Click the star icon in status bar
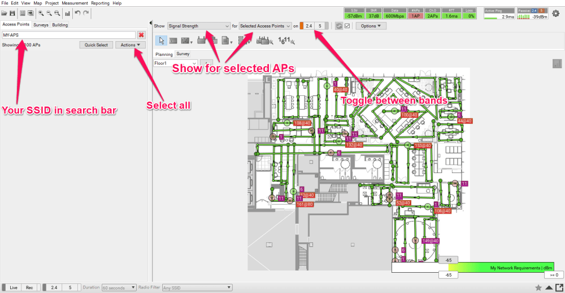Viewport: 565px width, 293px height. point(538,287)
